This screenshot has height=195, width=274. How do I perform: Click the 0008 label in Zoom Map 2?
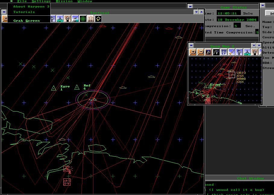tap(241, 79)
